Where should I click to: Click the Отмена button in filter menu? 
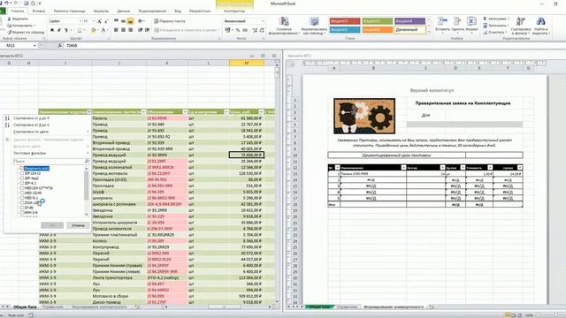pyautogui.click(x=78, y=225)
